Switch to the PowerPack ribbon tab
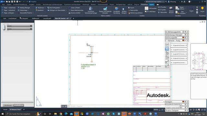This screenshot has width=207, height=116. [x=144, y=5]
